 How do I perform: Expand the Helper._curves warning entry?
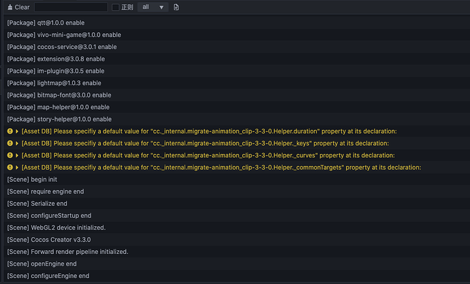[x=16, y=155]
